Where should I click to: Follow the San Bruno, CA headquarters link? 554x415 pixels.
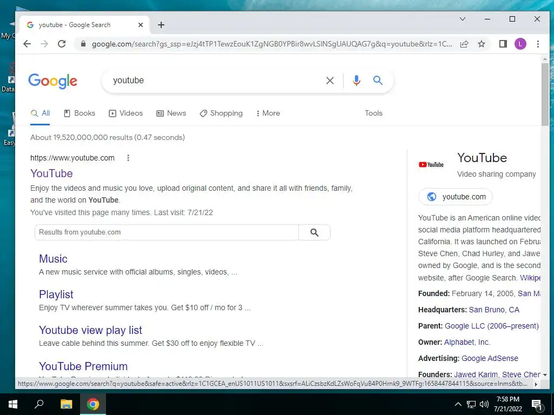pyautogui.click(x=494, y=310)
